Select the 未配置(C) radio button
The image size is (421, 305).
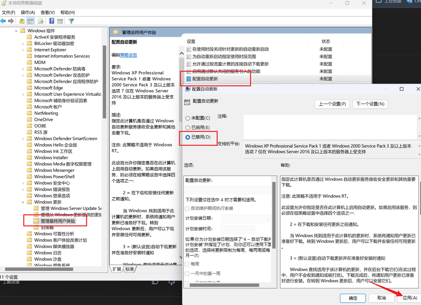[188, 118]
